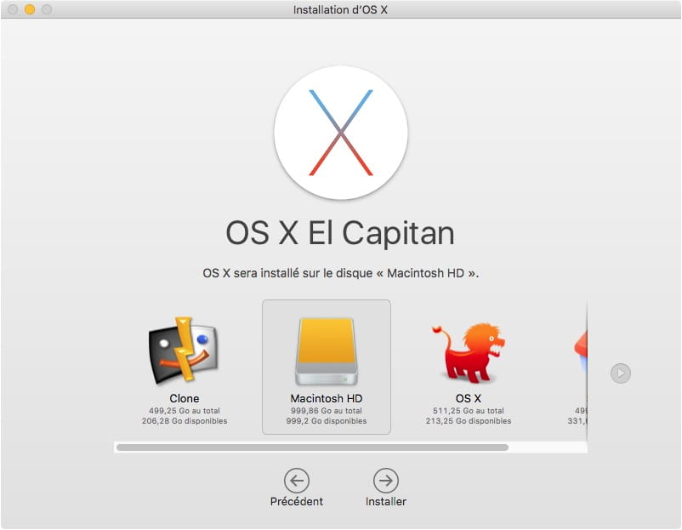This screenshot has height=530, width=682.
Task: Show more disks with right arrow
Action: [620, 373]
